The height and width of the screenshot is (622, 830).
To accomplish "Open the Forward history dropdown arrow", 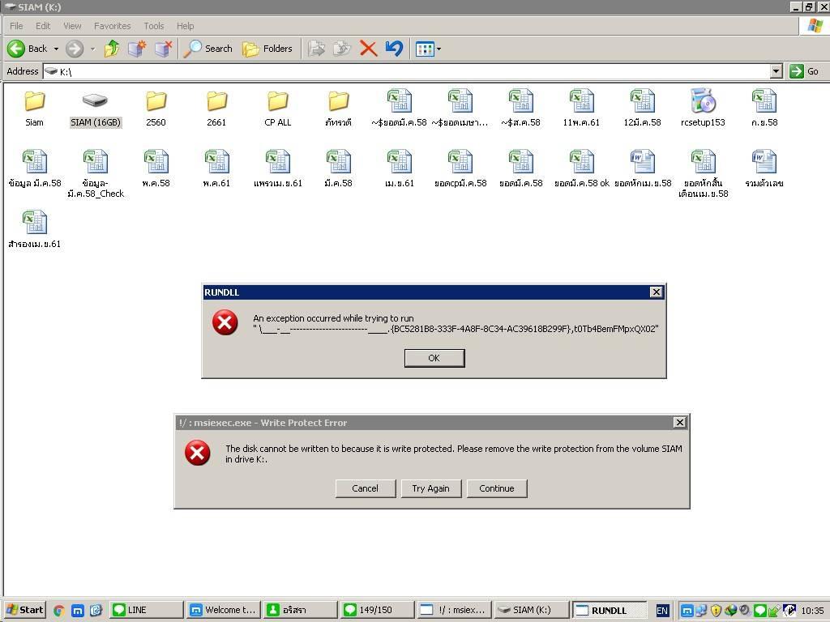I will [92, 49].
